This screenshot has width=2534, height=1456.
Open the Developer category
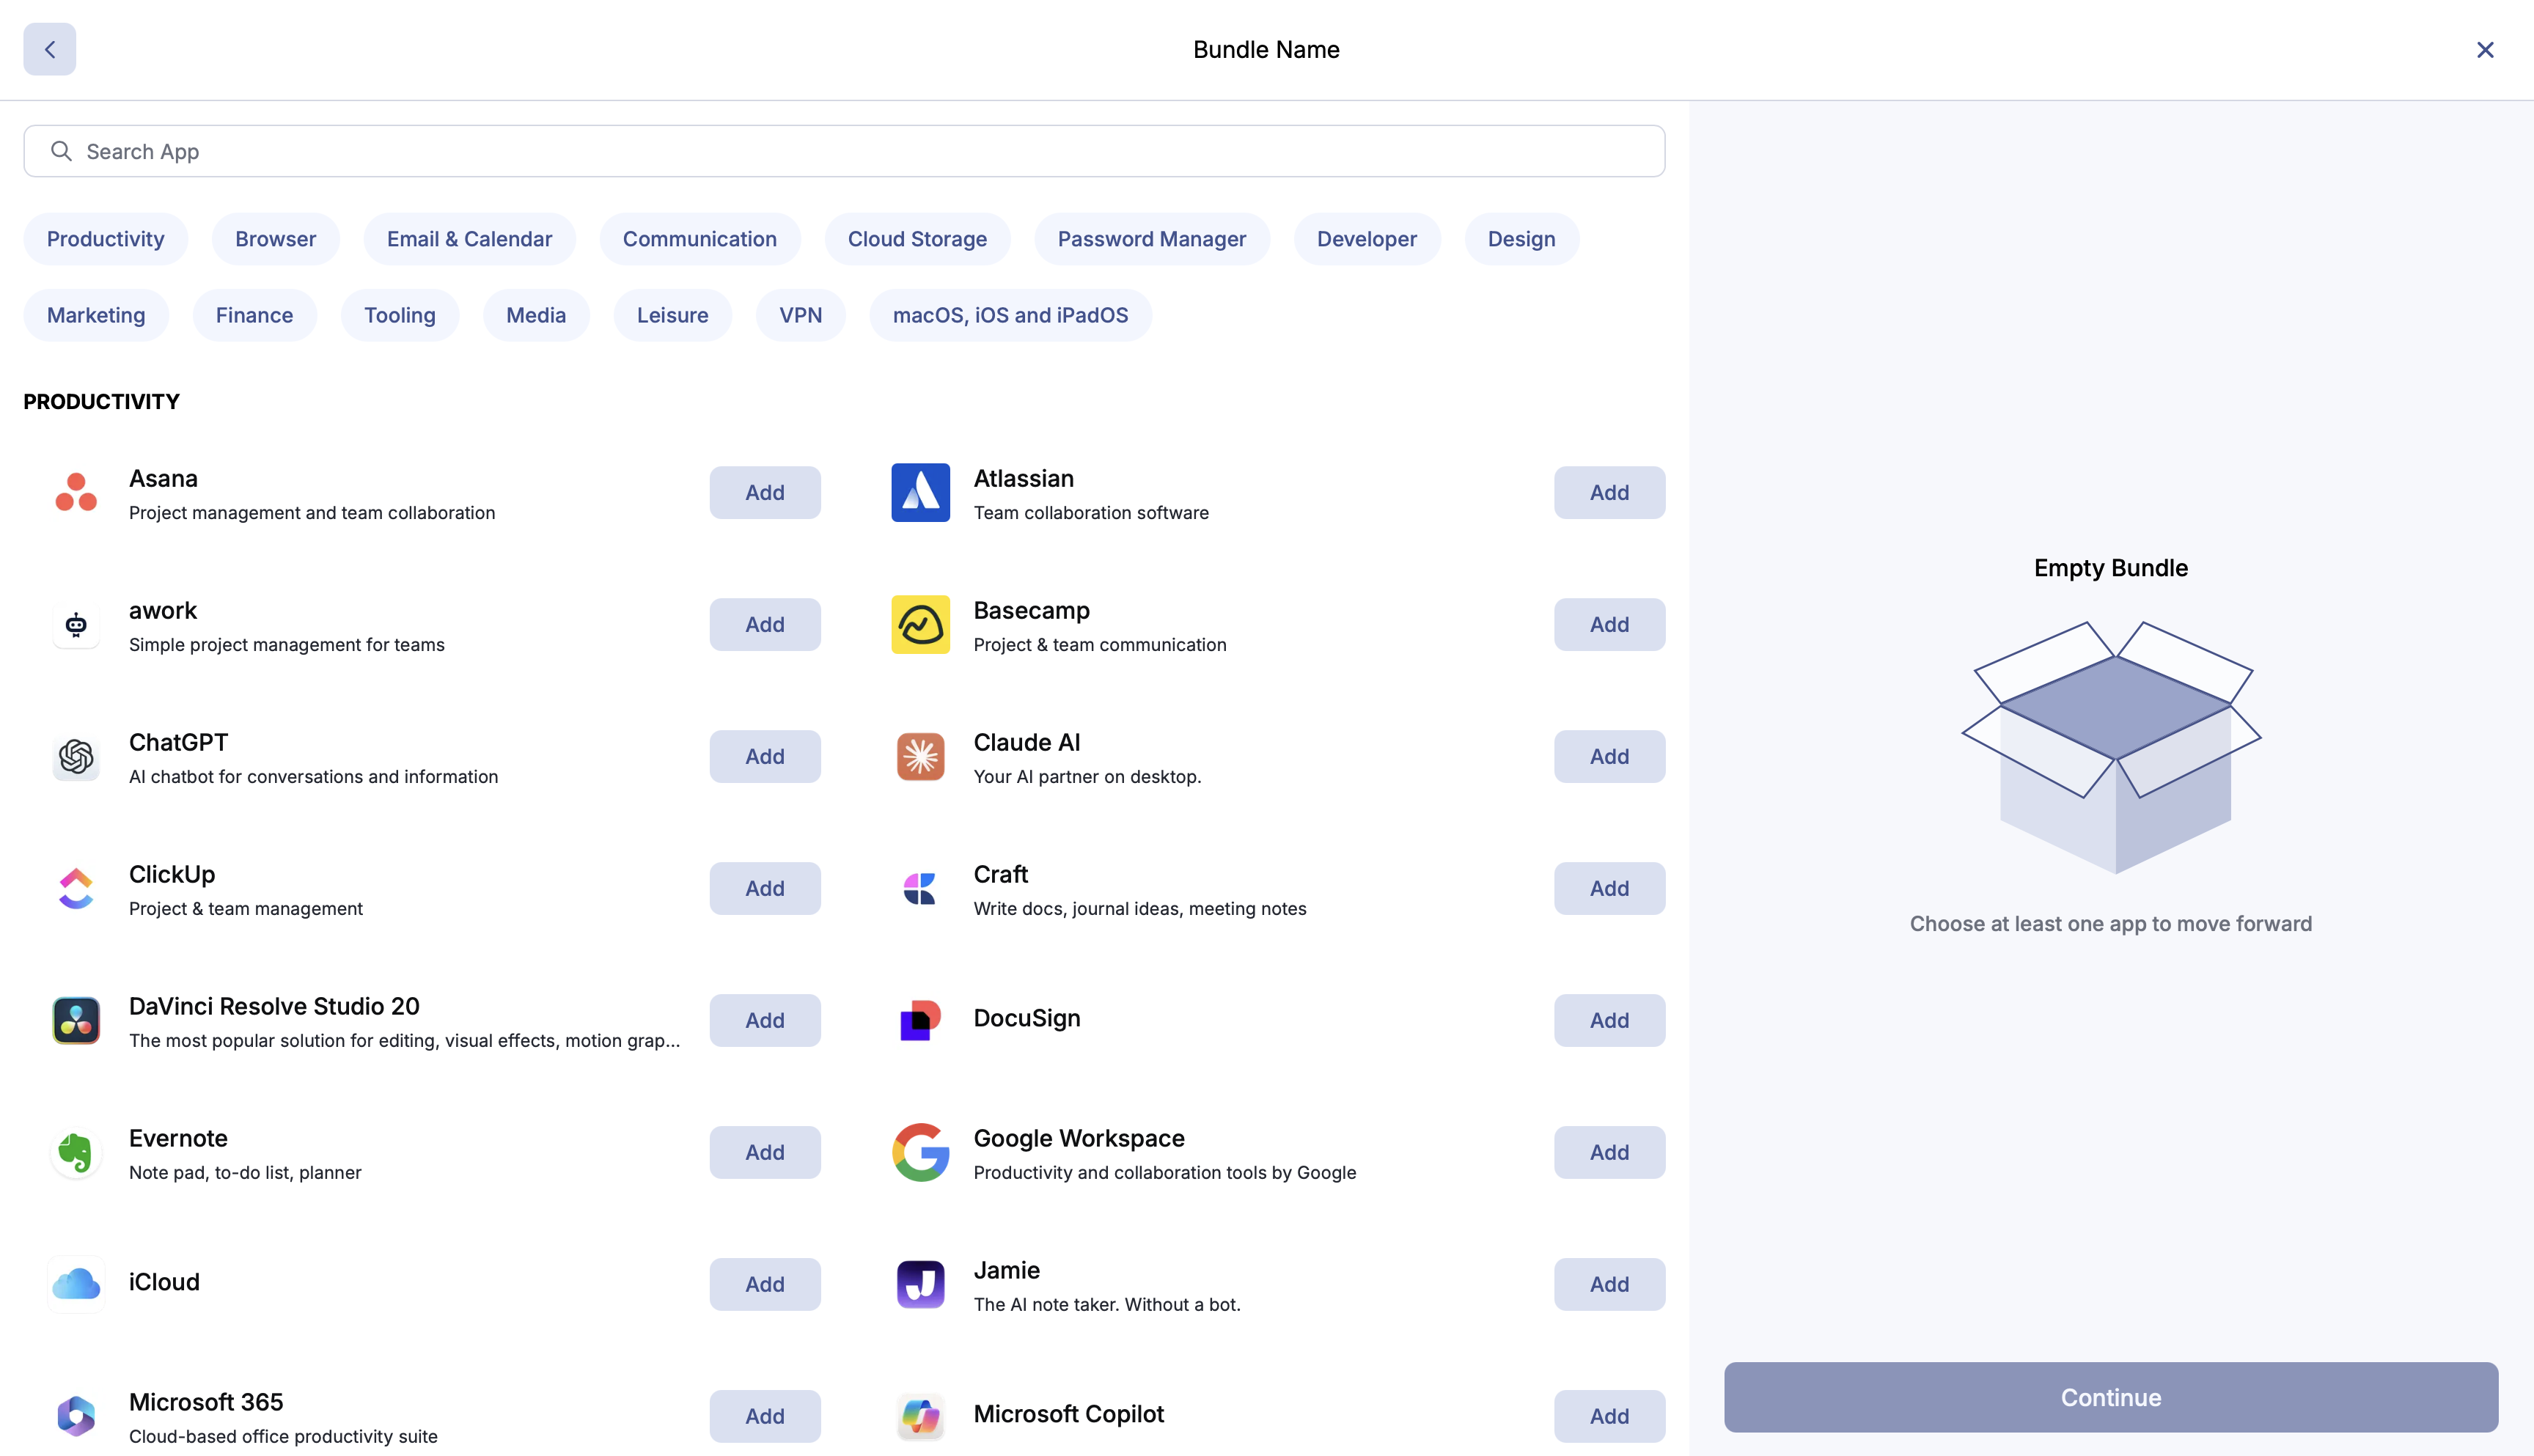coord(1367,239)
